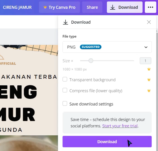Image resolution: width=158 pixels, height=151 pixels.
Task: Click the SUGGESTED badge beside PNG
Action: 91,47
